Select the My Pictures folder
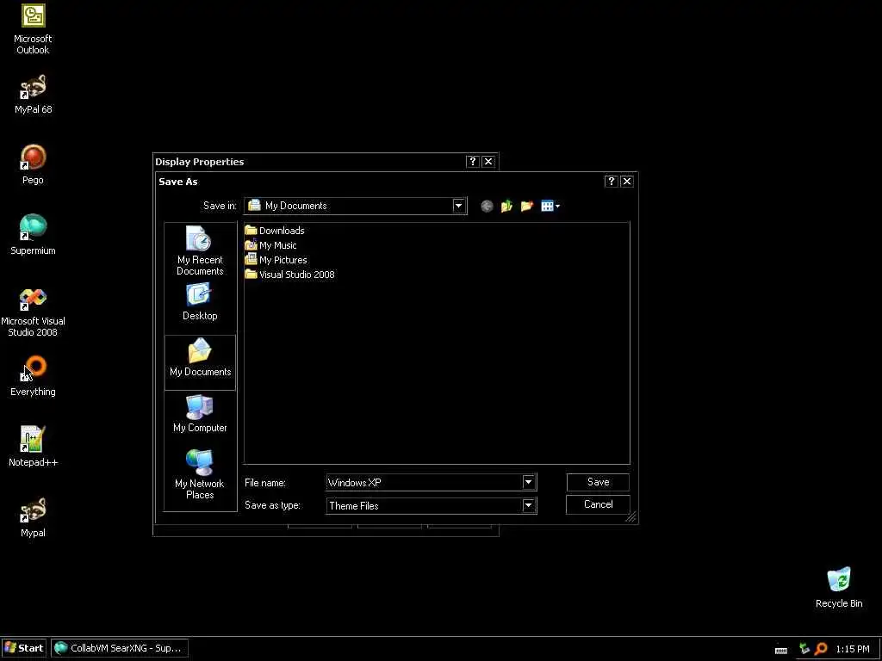882x661 pixels. [x=276, y=260]
